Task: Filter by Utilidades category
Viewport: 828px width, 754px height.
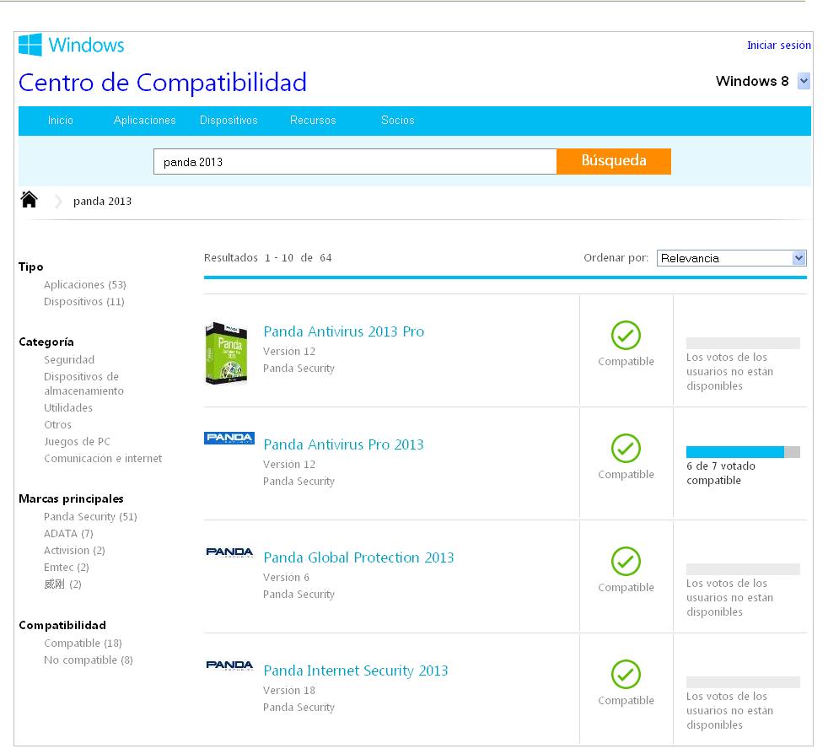Action: pyautogui.click(x=68, y=408)
